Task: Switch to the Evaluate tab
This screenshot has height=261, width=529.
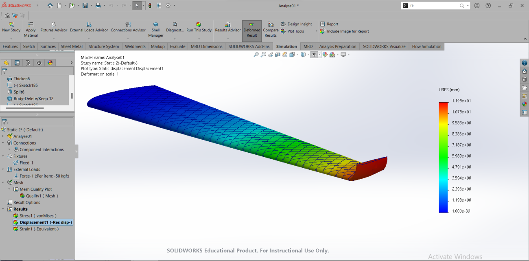Action: (x=177, y=46)
